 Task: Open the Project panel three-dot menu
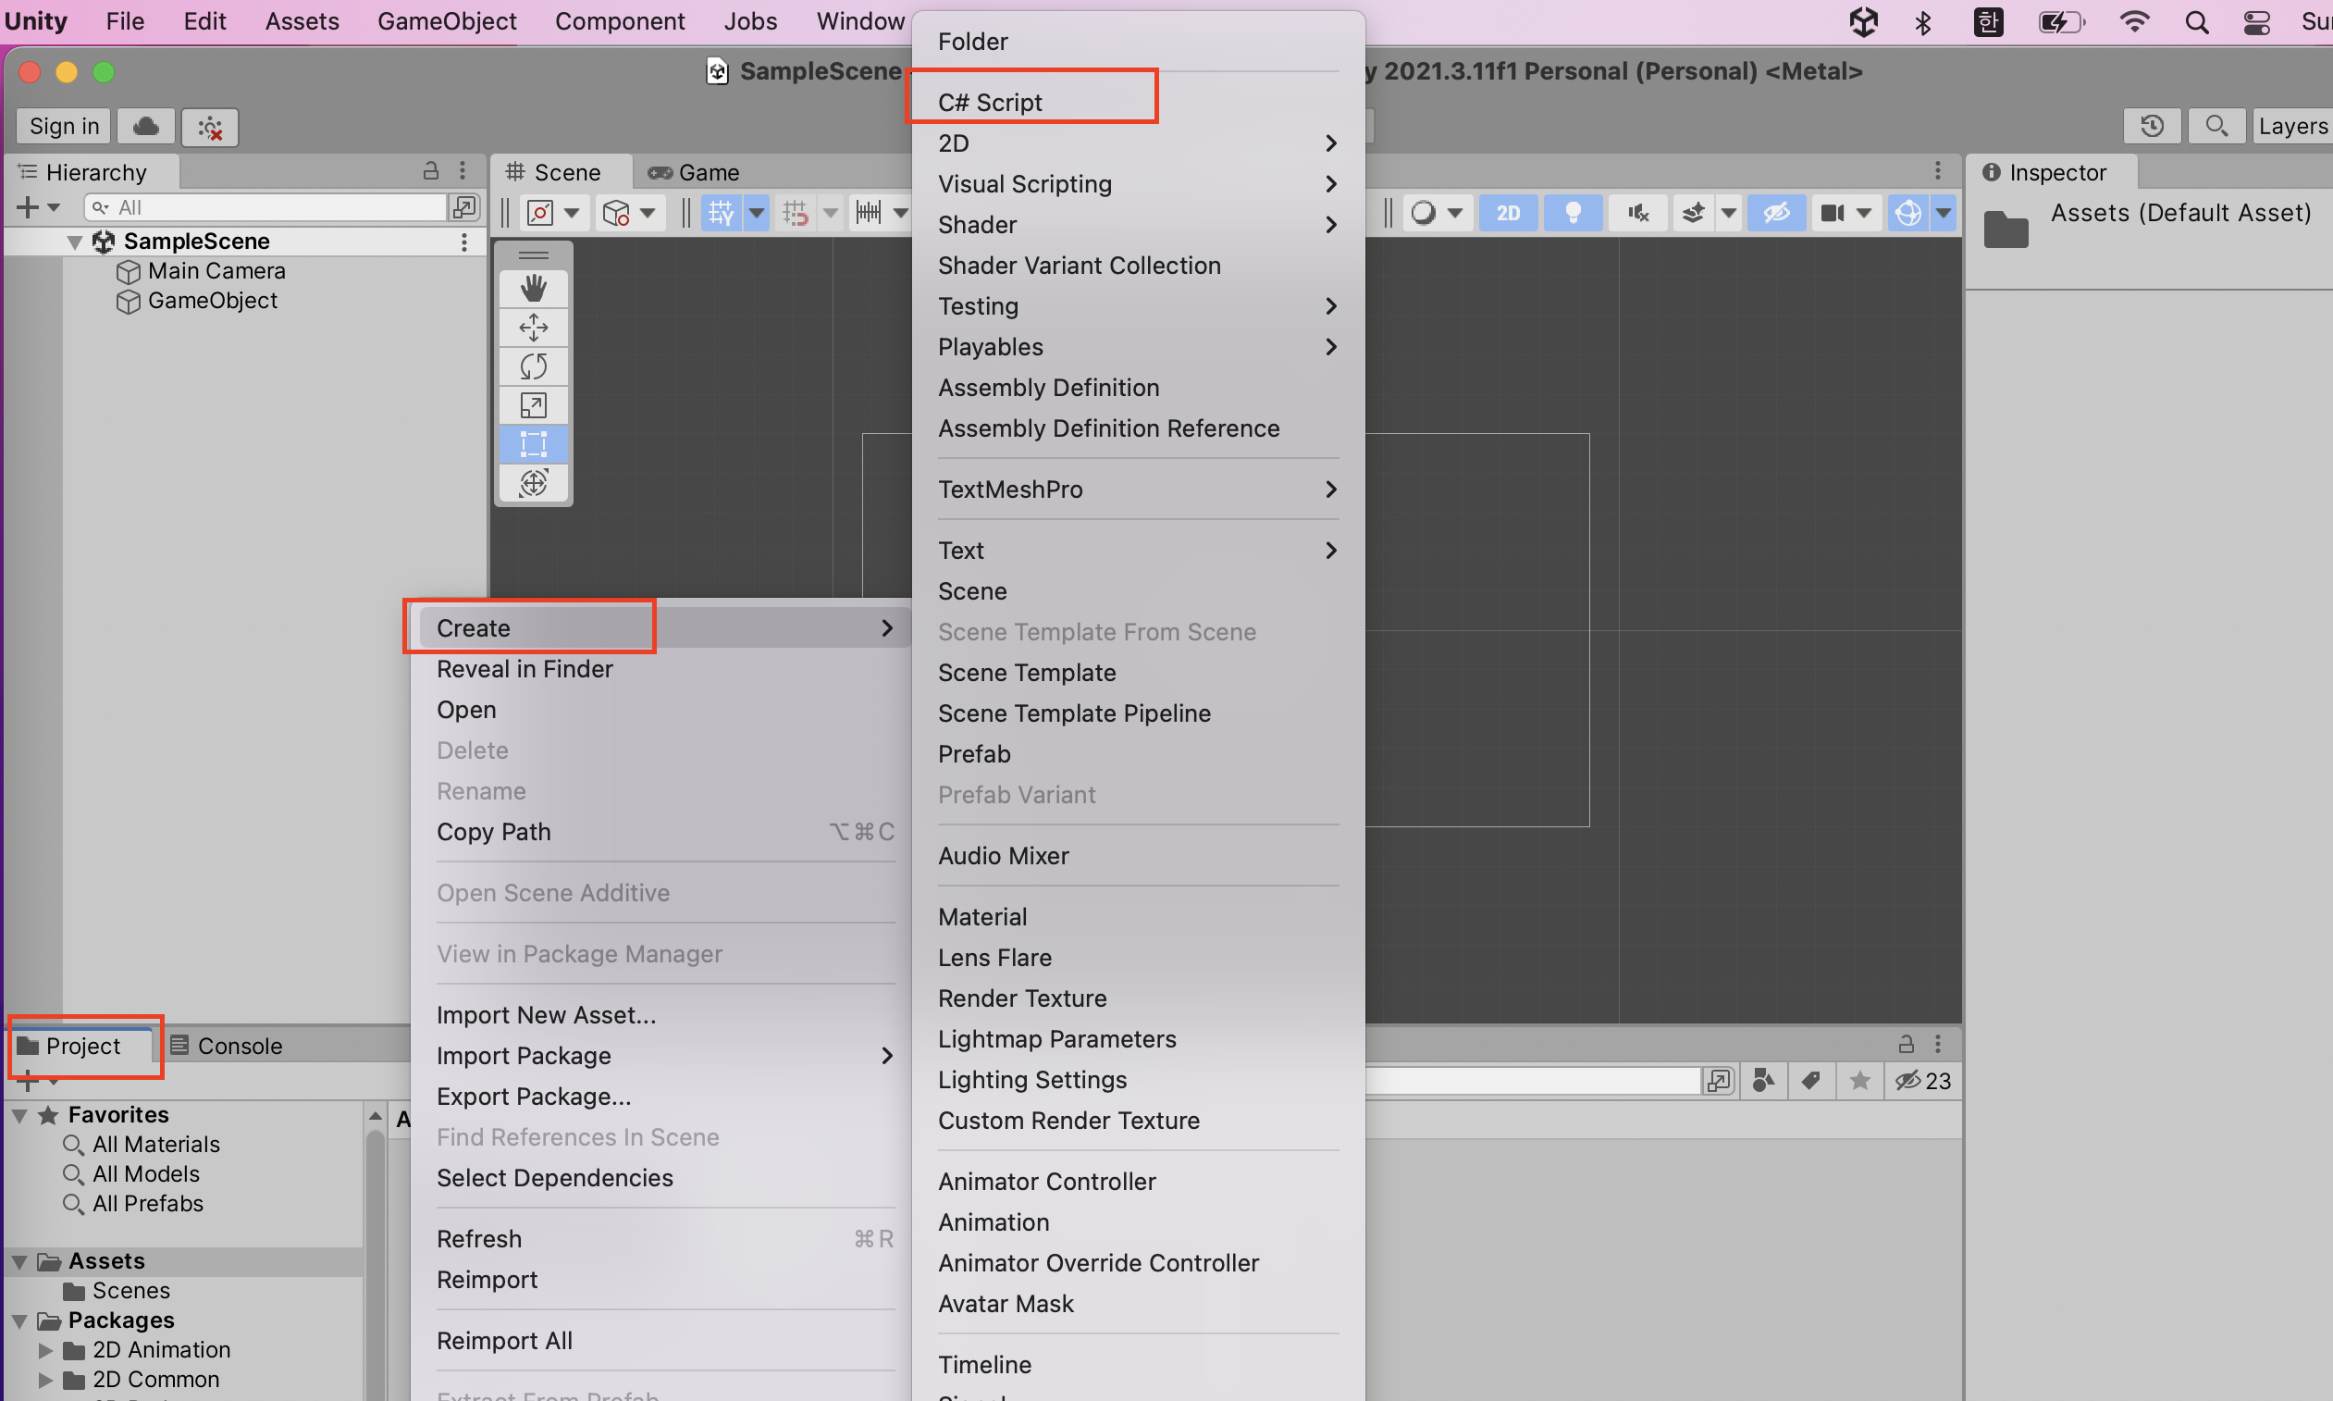tap(1938, 1044)
